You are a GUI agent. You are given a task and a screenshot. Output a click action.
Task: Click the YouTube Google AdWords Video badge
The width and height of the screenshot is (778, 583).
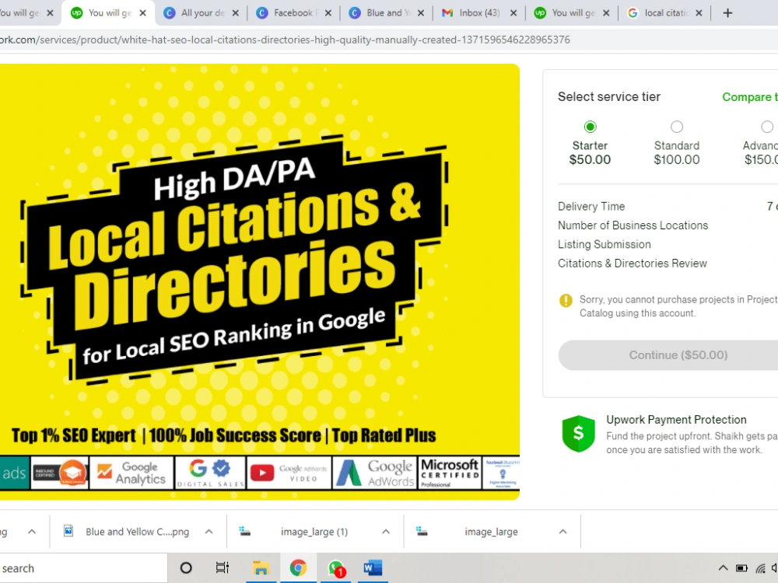pos(289,473)
